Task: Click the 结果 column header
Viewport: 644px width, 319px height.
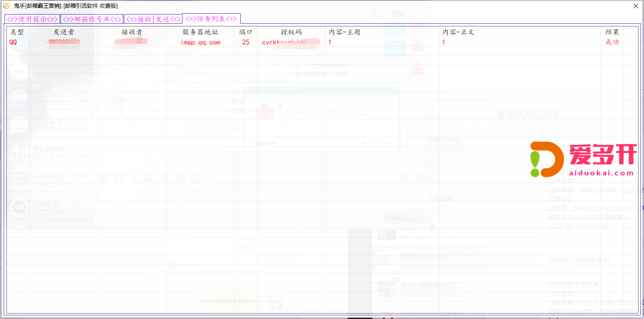Action: click(612, 32)
